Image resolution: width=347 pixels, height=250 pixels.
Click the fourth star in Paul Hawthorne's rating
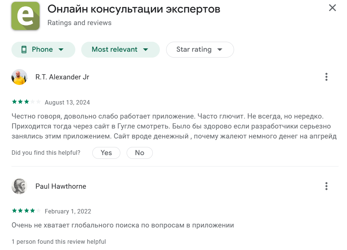click(32, 210)
